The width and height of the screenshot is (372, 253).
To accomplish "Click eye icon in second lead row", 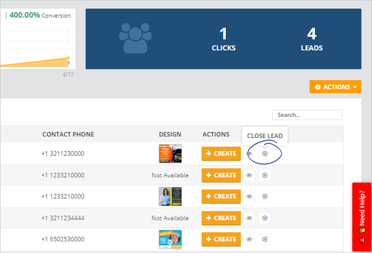I will [x=250, y=175].
